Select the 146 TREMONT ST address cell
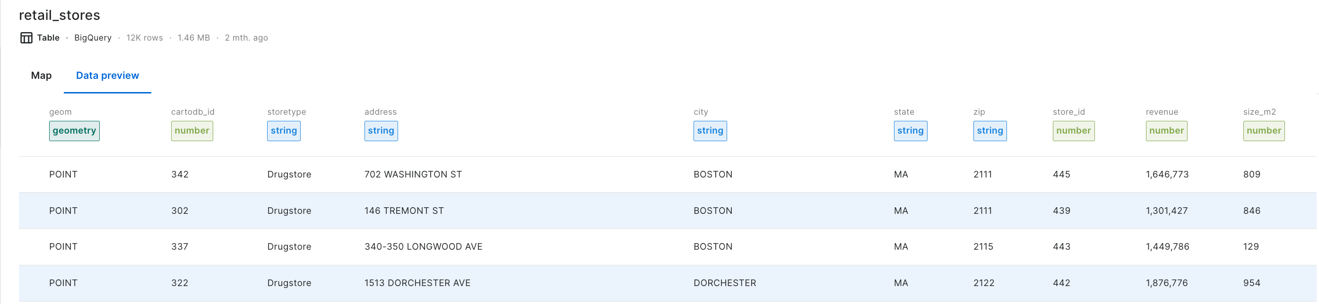 coord(404,211)
